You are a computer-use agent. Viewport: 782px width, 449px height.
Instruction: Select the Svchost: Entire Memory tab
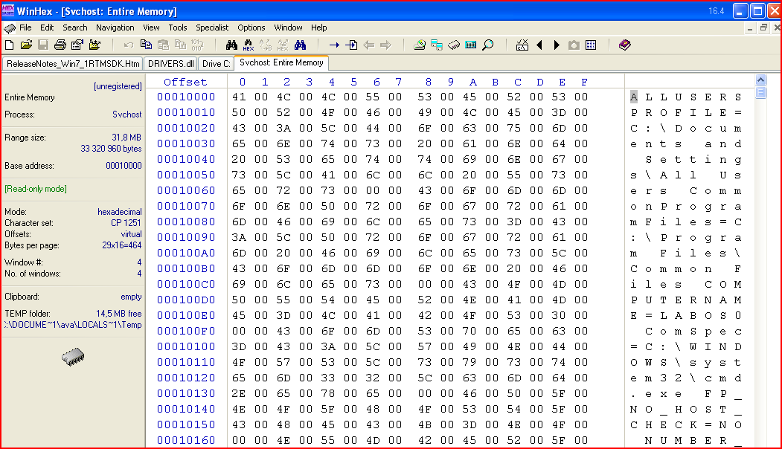pyautogui.click(x=281, y=62)
